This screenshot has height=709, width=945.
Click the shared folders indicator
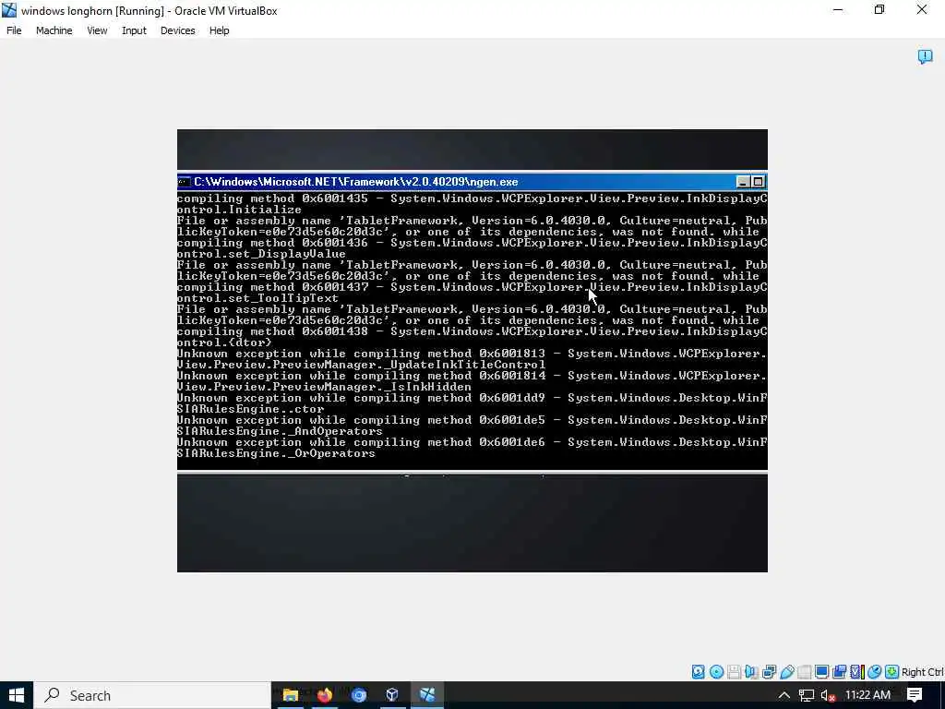tap(805, 672)
